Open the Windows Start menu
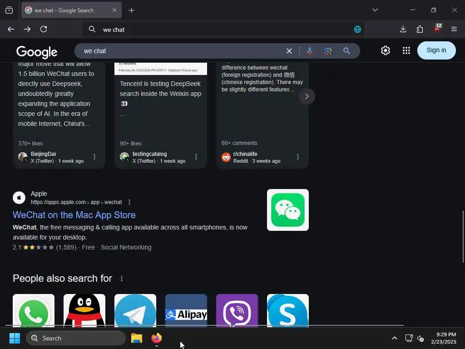 coord(15,338)
